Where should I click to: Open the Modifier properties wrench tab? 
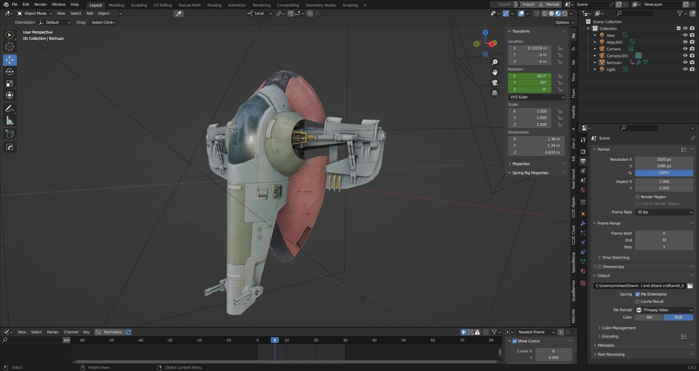583,224
